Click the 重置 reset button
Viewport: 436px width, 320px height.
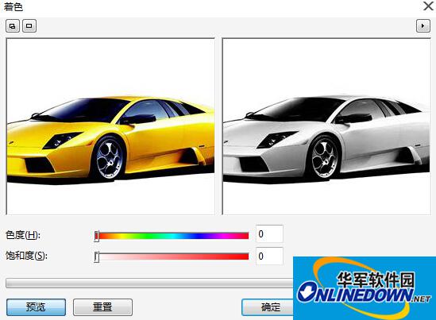102,307
